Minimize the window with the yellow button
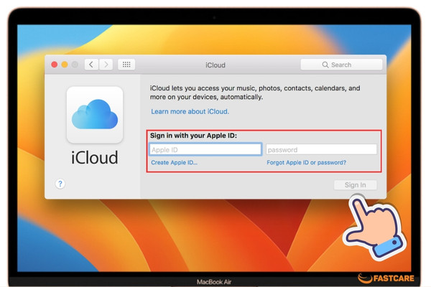Screen dimensions: 431x287 tap(65, 65)
